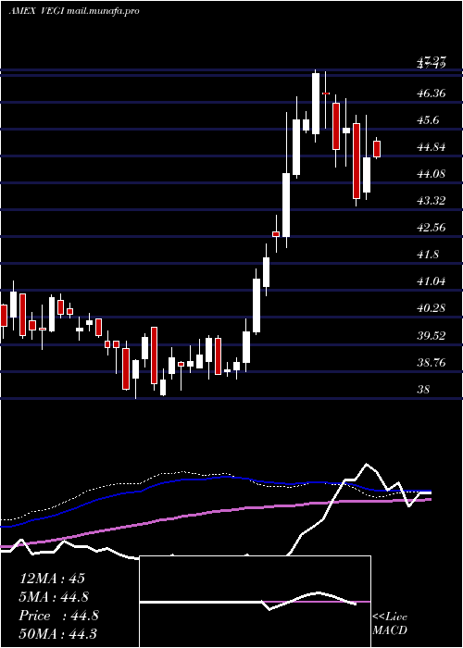Click the '50MA : 44.3' readout

coord(57,633)
